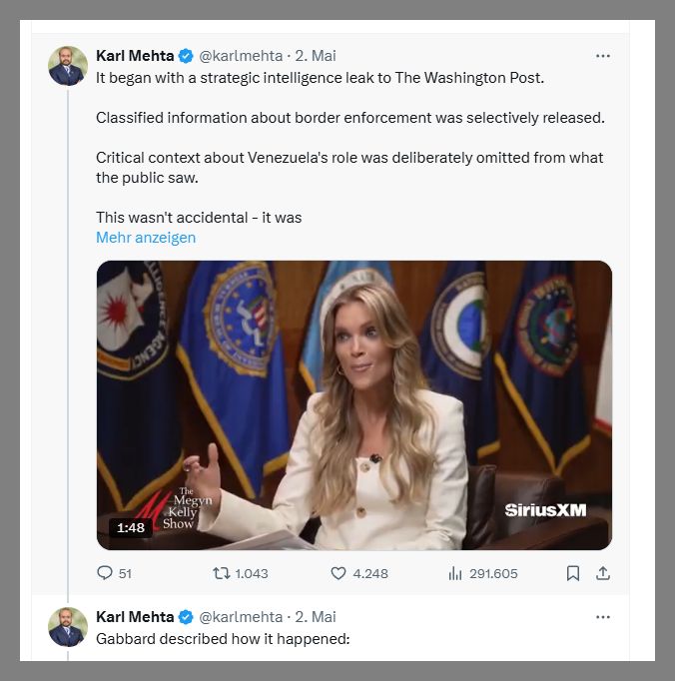This screenshot has width=675, height=681.
Task: Open Karl Mehta avatar on first tweet
Action: pyautogui.click(x=68, y=66)
